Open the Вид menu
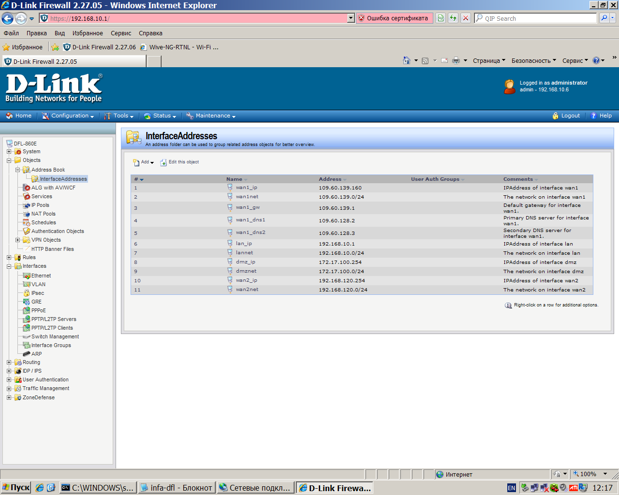The width and height of the screenshot is (619, 495). click(59, 33)
